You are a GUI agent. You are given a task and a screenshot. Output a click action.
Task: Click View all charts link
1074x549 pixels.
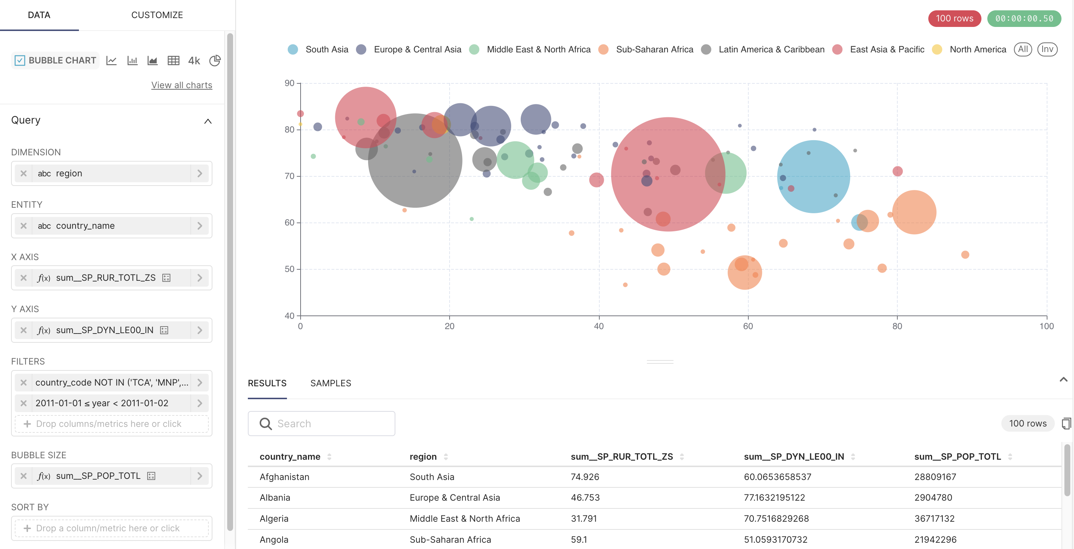(181, 85)
